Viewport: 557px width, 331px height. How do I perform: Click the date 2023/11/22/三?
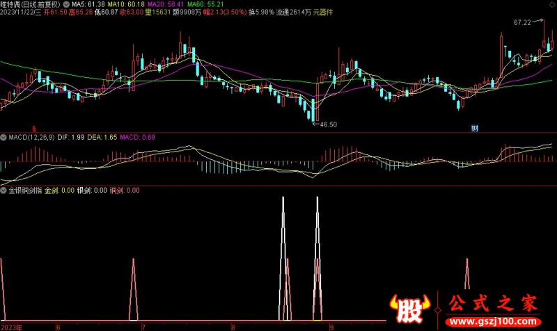pyautogui.click(x=21, y=13)
